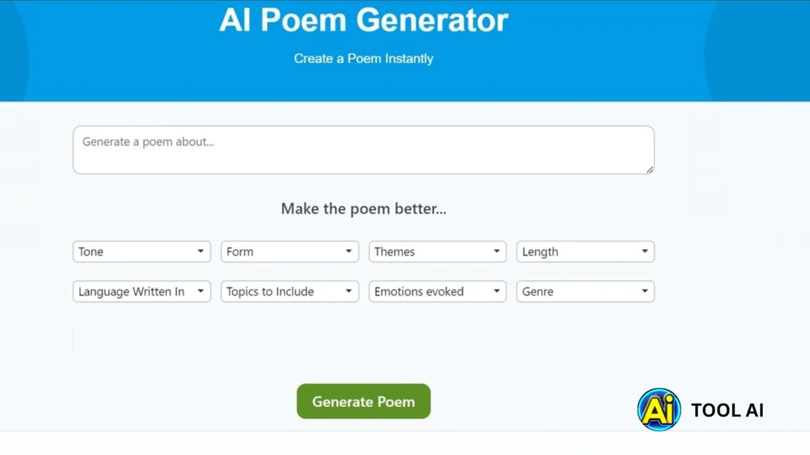Click the Tone dropdown arrow icon
This screenshot has height=455, width=810.
point(200,252)
